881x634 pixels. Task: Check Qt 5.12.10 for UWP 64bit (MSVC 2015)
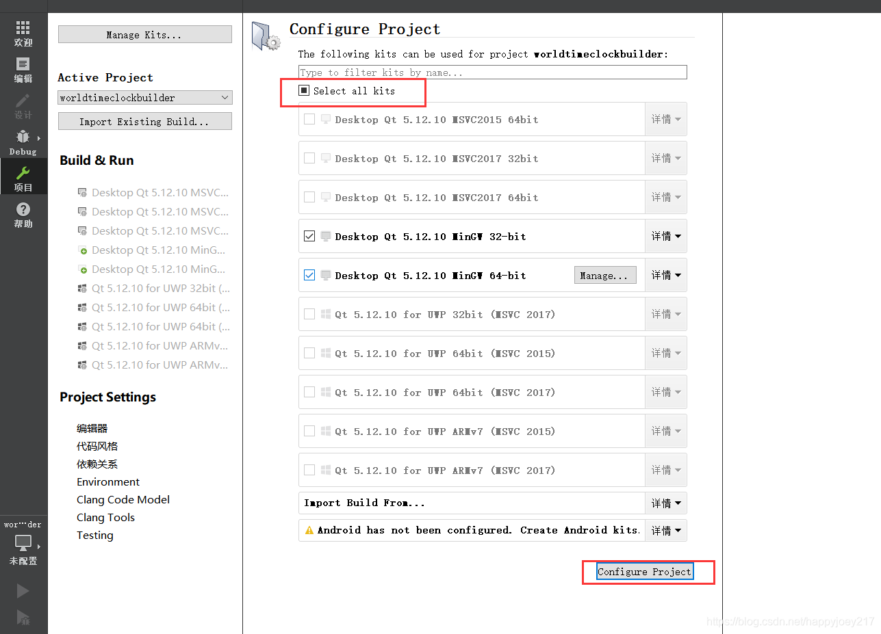309,353
